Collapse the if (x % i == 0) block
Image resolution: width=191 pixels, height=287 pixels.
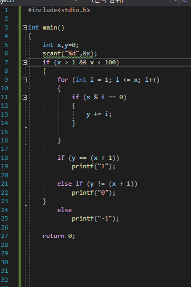click(25, 98)
